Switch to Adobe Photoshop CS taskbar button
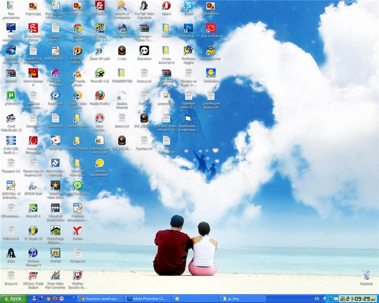Image resolution: width=379 pixels, height=303 pixels. 148,299
